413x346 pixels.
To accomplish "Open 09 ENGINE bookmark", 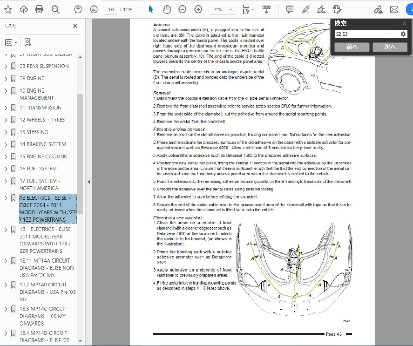I will [x=32, y=78].
